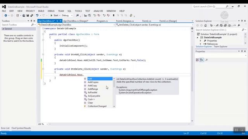The image size is (248, 139).
Task: Open the Debug configuration dropdown
Action: [x=72, y=15]
